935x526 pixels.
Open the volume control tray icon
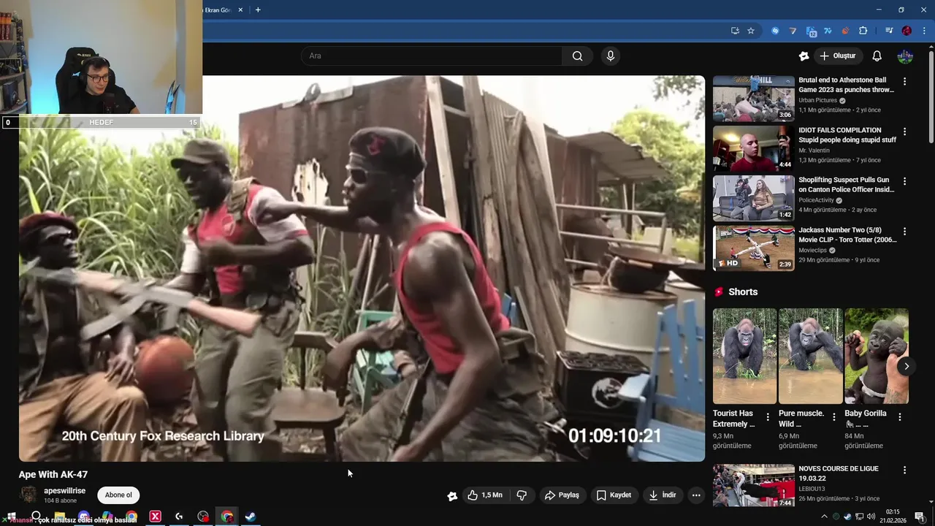pyautogui.click(x=870, y=517)
